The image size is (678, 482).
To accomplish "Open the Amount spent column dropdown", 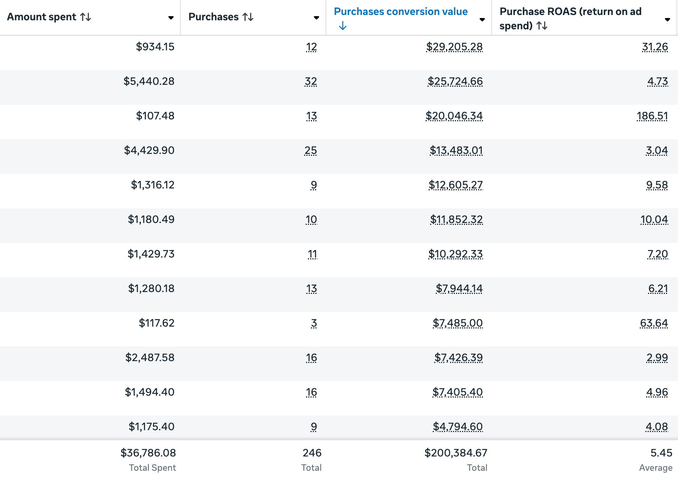I will click(x=171, y=18).
